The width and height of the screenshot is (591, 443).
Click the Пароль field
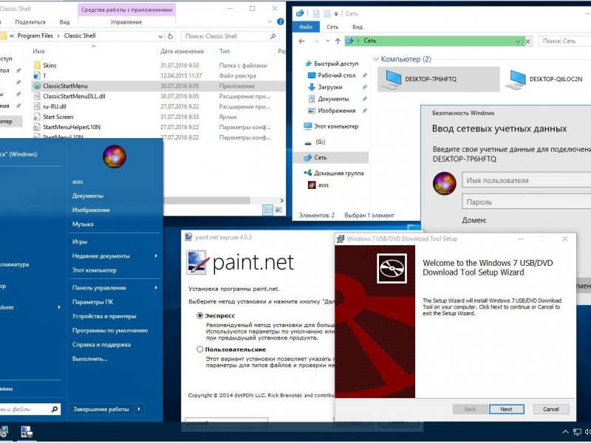(526, 202)
